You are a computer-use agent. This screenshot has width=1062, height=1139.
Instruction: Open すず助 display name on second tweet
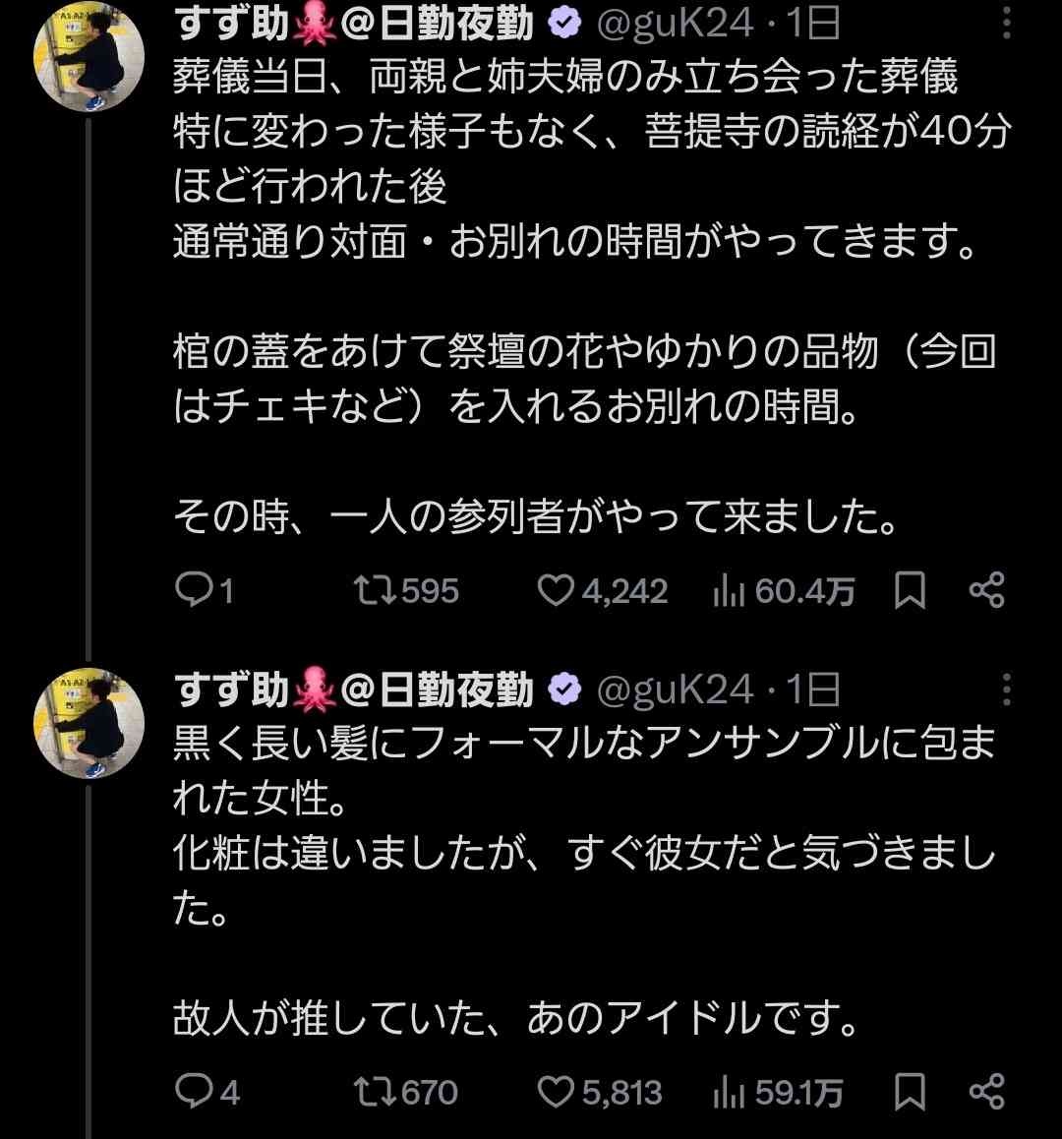click(x=232, y=690)
